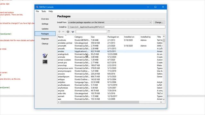205x115 pixels.
Task: Select the amslatex-primer package row
Action: tap(110, 43)
